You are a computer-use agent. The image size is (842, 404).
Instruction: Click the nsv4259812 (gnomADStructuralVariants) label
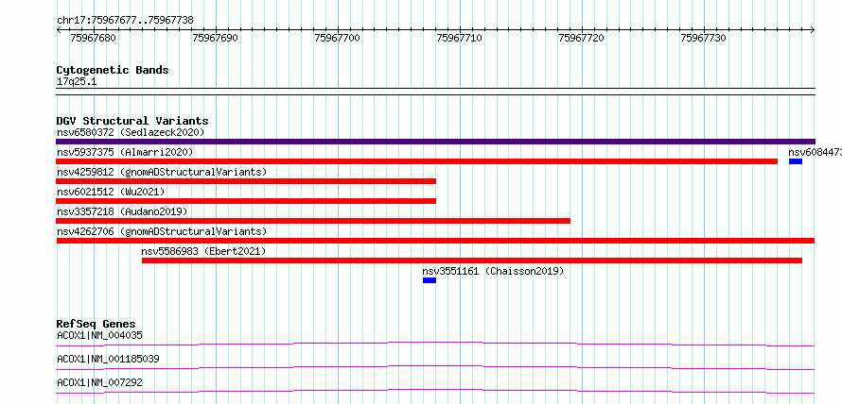162,172
